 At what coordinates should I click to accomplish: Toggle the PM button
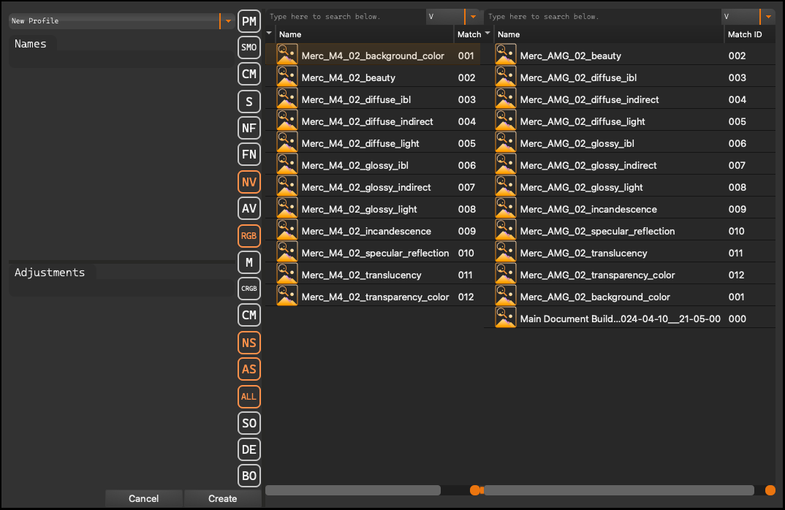point(249,21)
